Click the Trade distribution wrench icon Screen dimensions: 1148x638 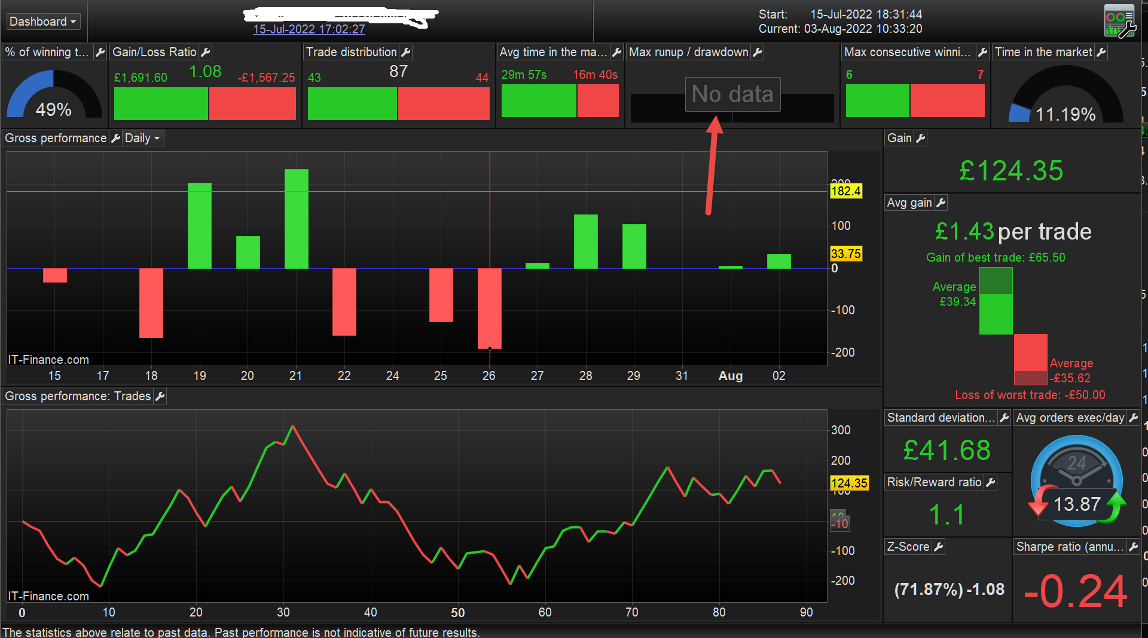click(406, 52)
